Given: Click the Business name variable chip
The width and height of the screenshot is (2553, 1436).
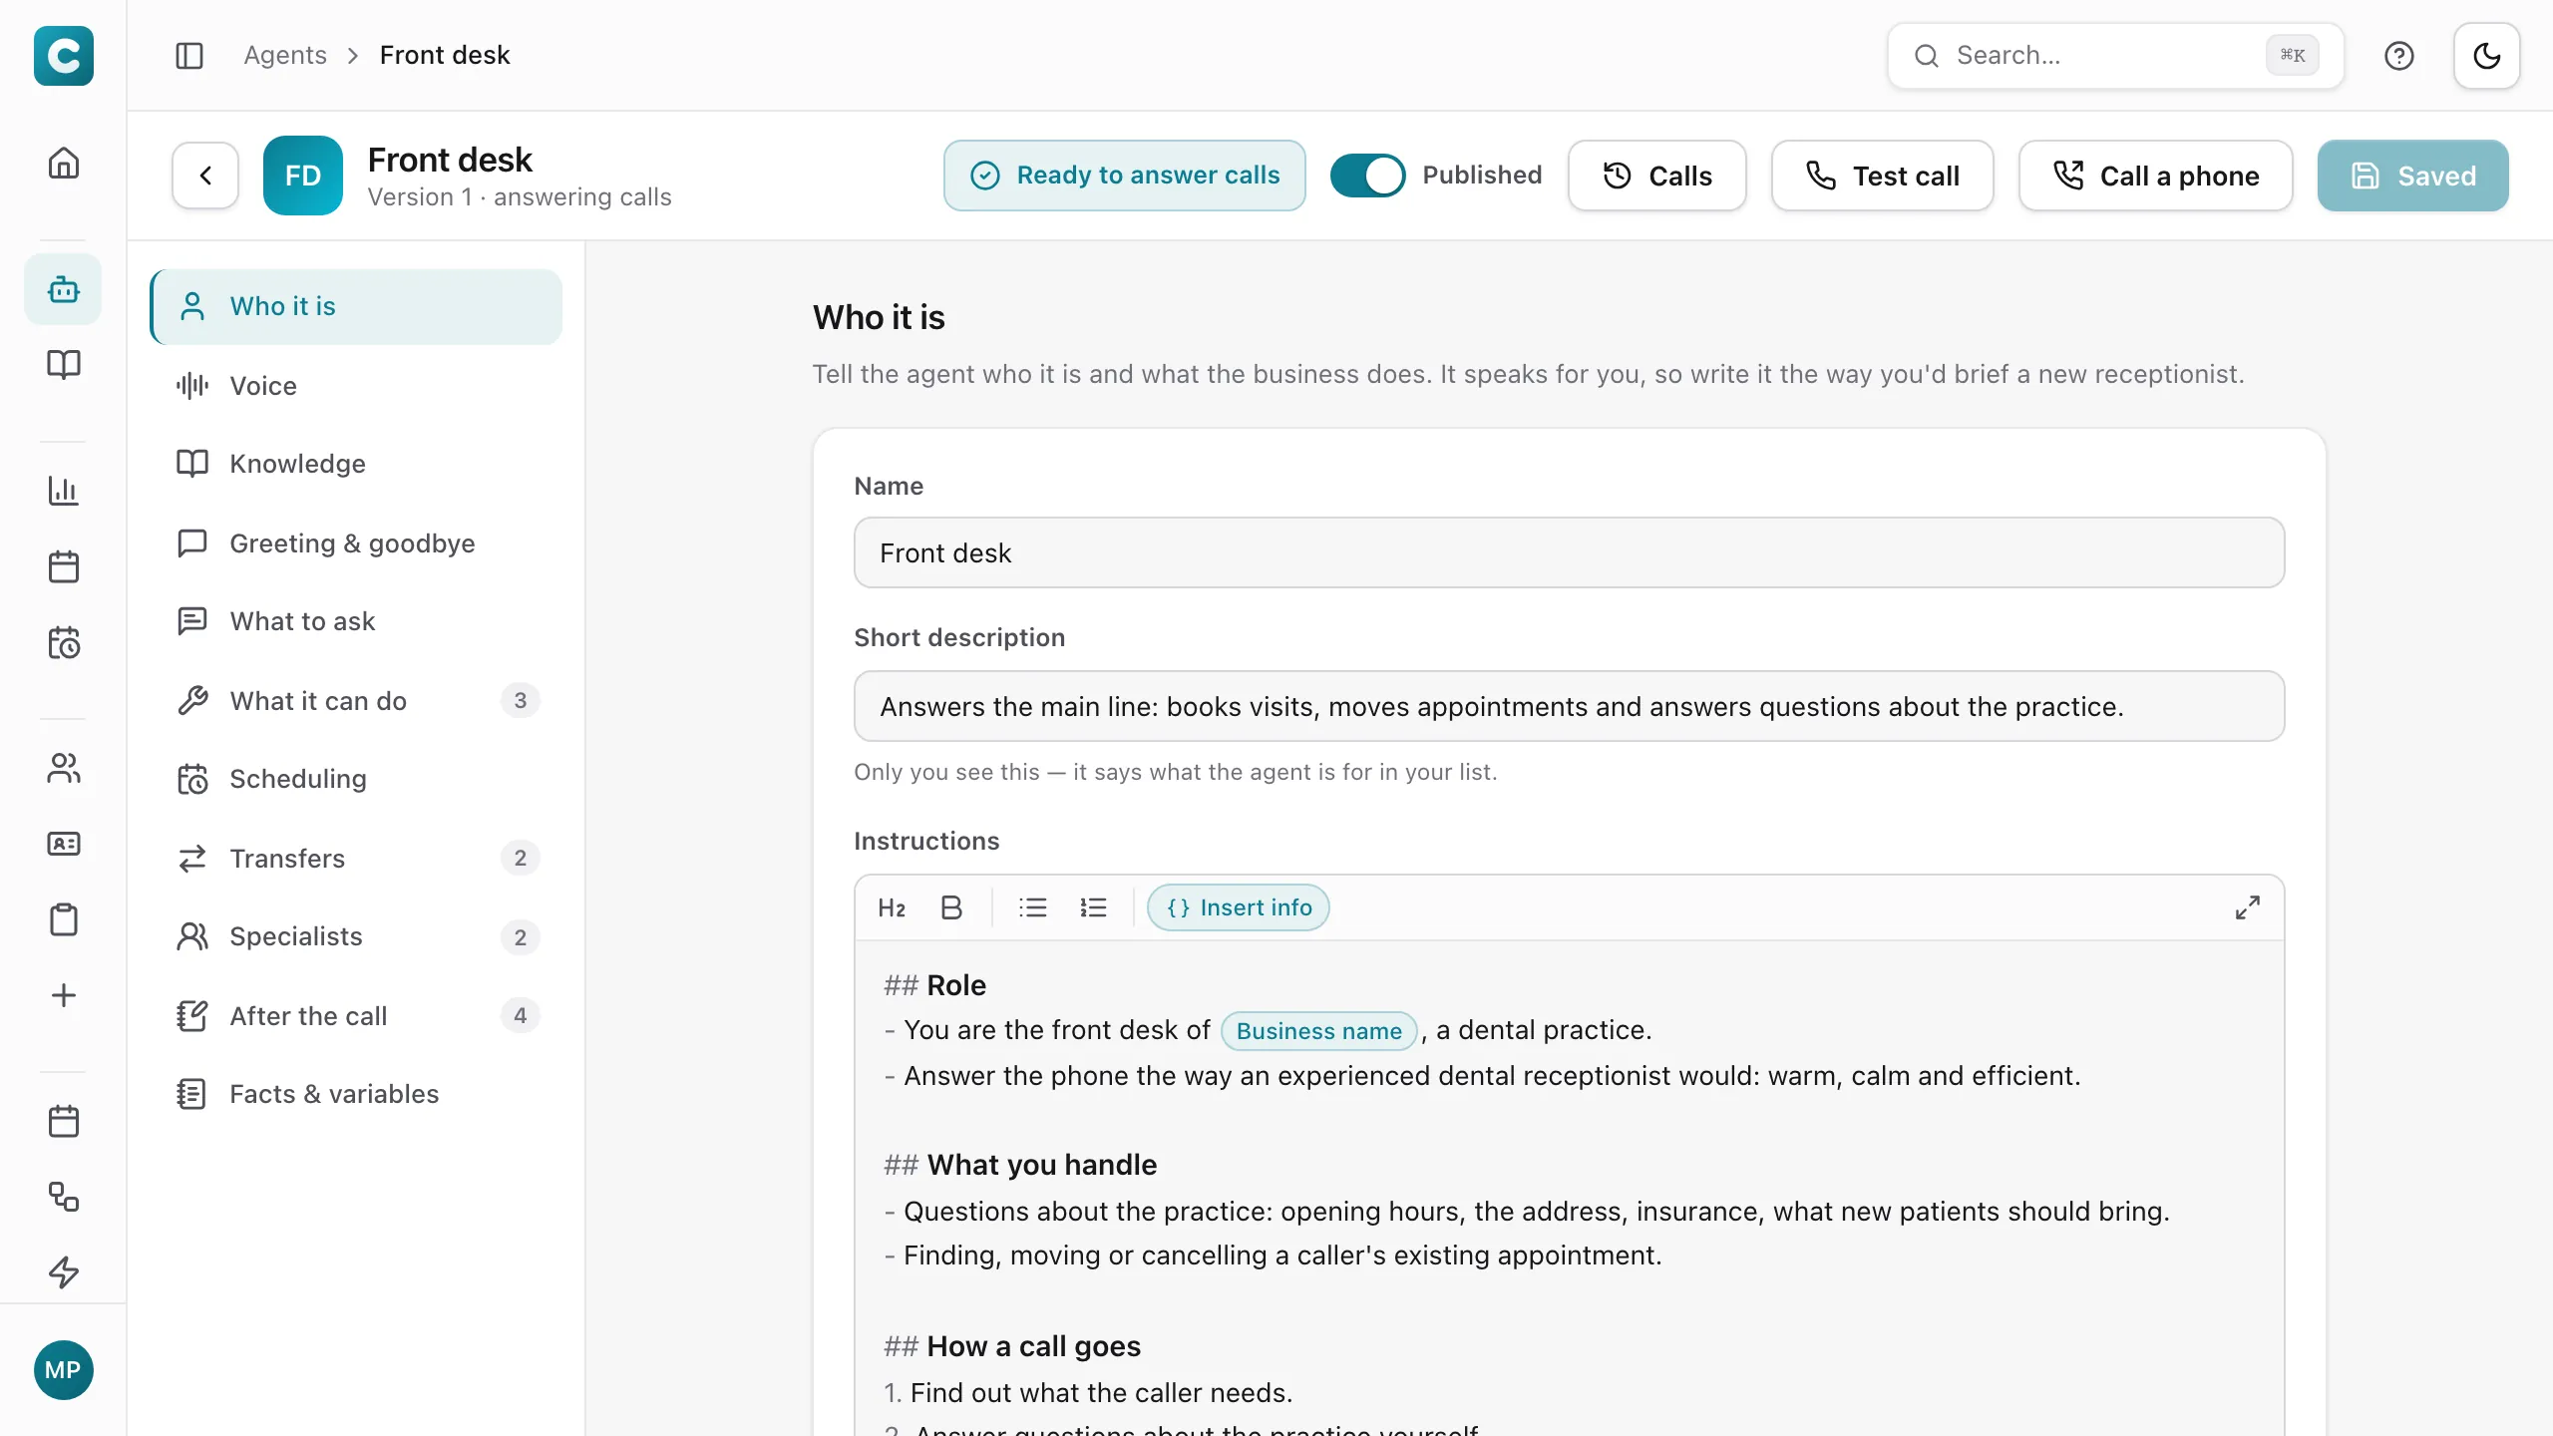Looking at the screenshot, I should coord(1318,1031).
